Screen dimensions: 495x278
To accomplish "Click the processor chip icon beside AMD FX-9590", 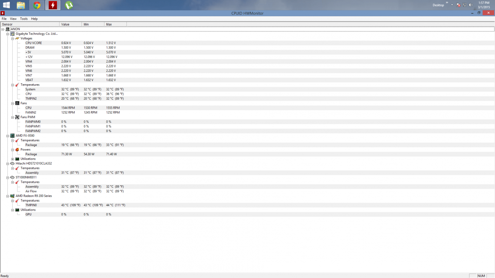I will (12, 136).
